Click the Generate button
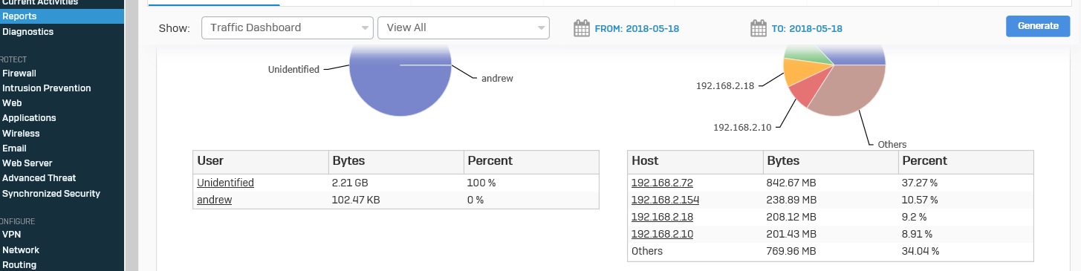Image resolution: width=1081 pixels, height=271 pixels. 1038,26
